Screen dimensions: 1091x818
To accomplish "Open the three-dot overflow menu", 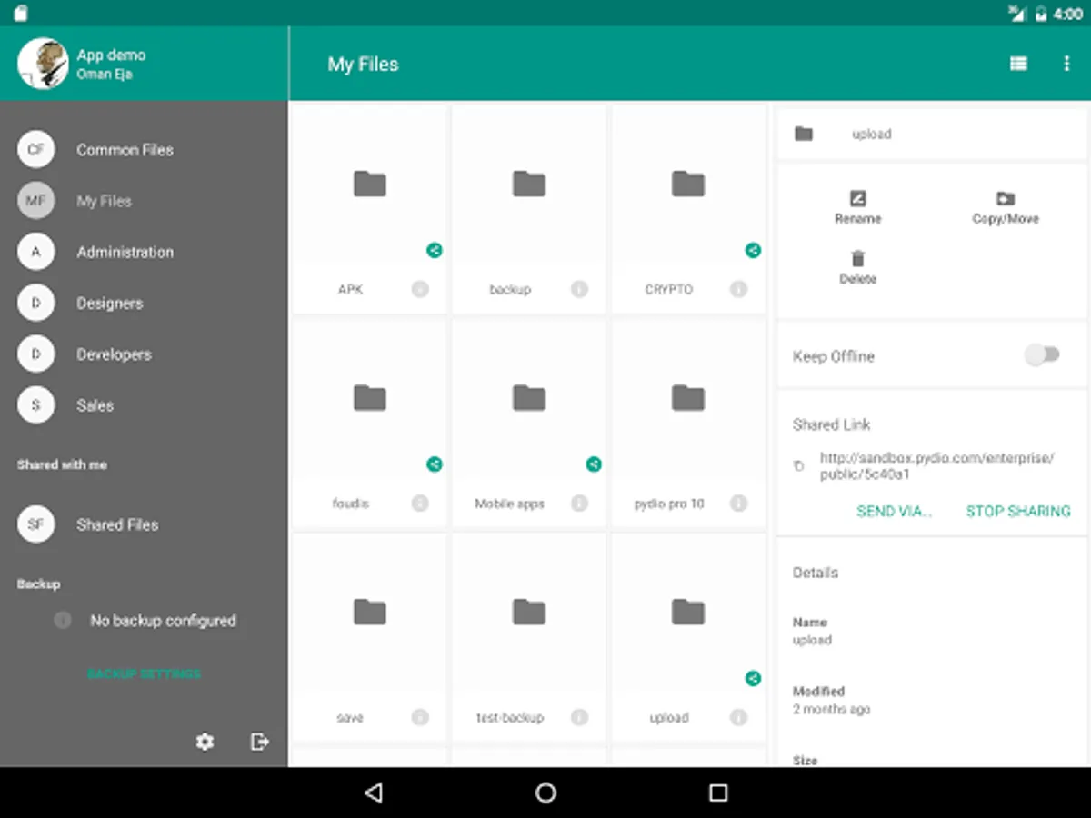I will click(x=1066, y=64).
